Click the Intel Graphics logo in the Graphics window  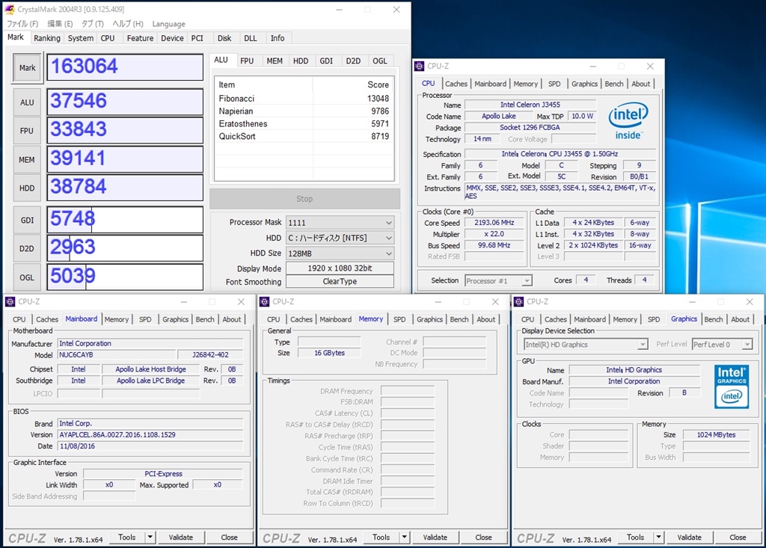[x=731, y=387]
